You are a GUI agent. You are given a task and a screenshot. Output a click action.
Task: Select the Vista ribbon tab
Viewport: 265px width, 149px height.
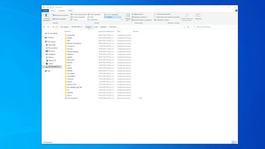click(70, 11)
